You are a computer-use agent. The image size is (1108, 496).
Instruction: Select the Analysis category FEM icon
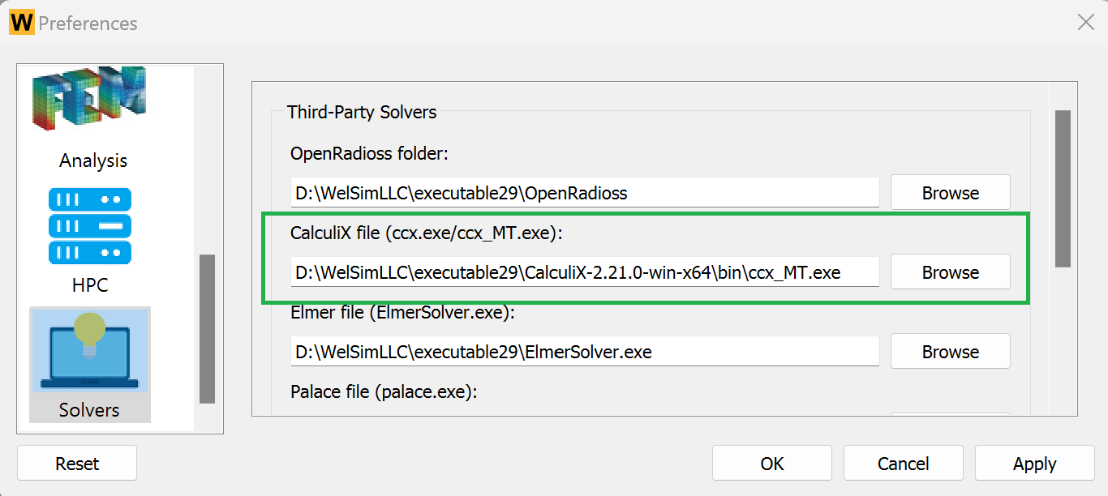coord(92,97)
